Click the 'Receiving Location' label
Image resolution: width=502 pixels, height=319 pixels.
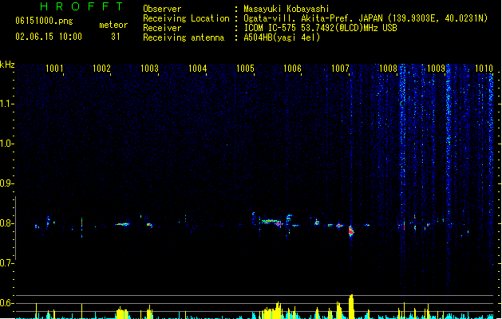(x=186, y=18)
